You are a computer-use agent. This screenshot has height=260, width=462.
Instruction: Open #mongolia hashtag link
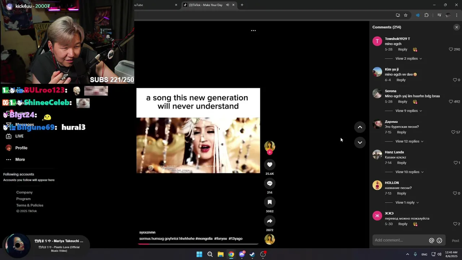pyautogui.click(x=204, y=239)
